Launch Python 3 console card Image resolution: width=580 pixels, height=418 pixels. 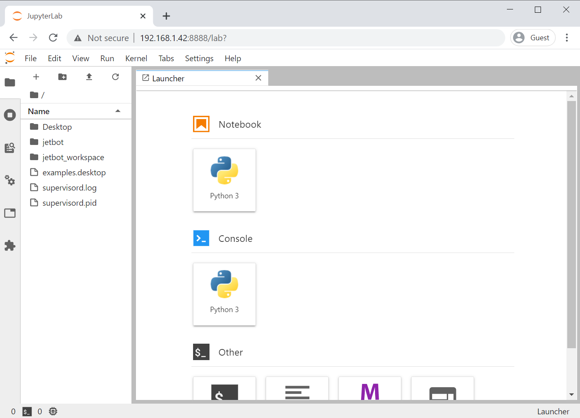click(224, 294)
